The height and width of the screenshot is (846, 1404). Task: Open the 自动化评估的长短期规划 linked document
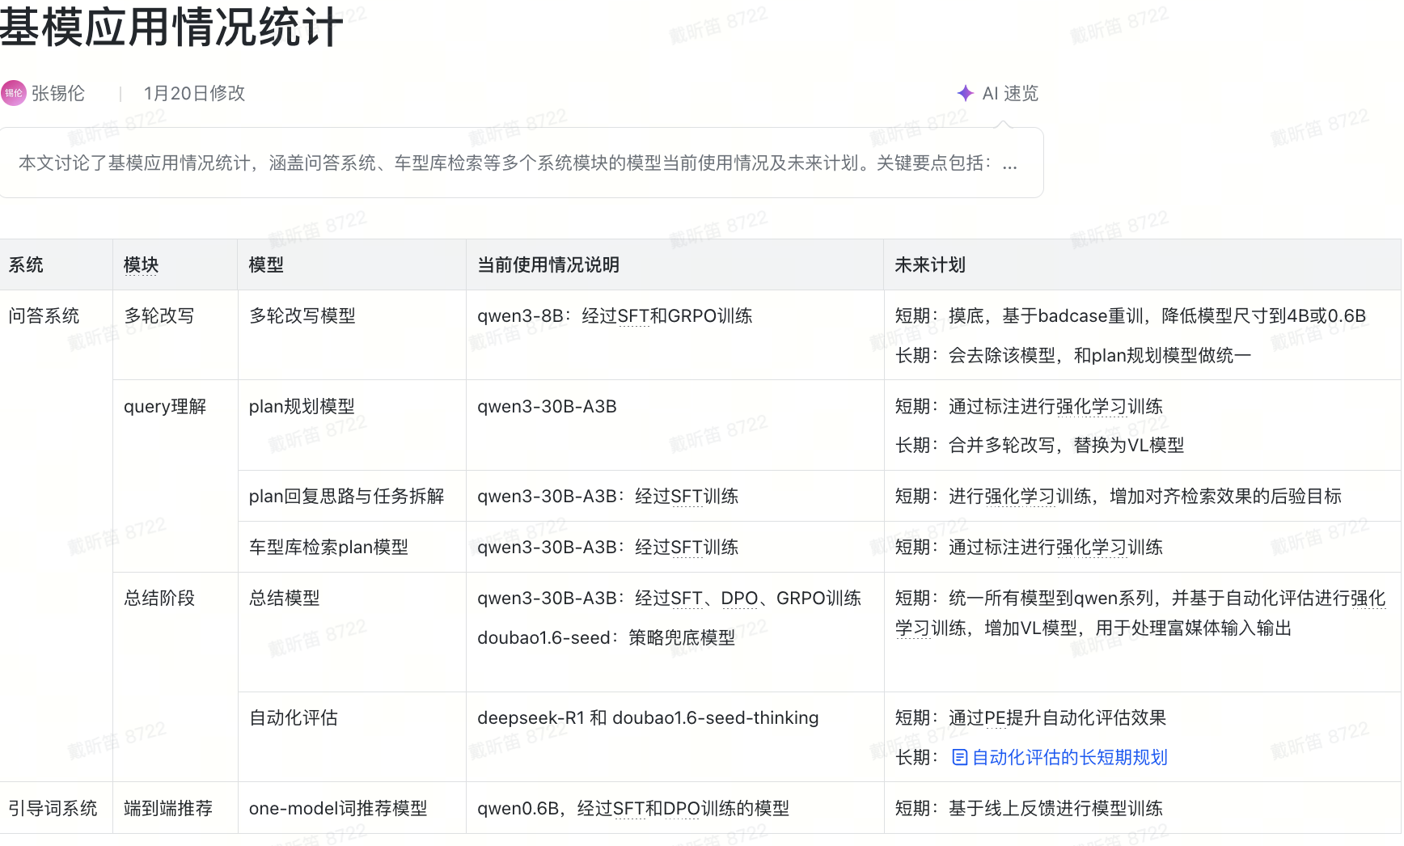click(x=1069, y=758)
